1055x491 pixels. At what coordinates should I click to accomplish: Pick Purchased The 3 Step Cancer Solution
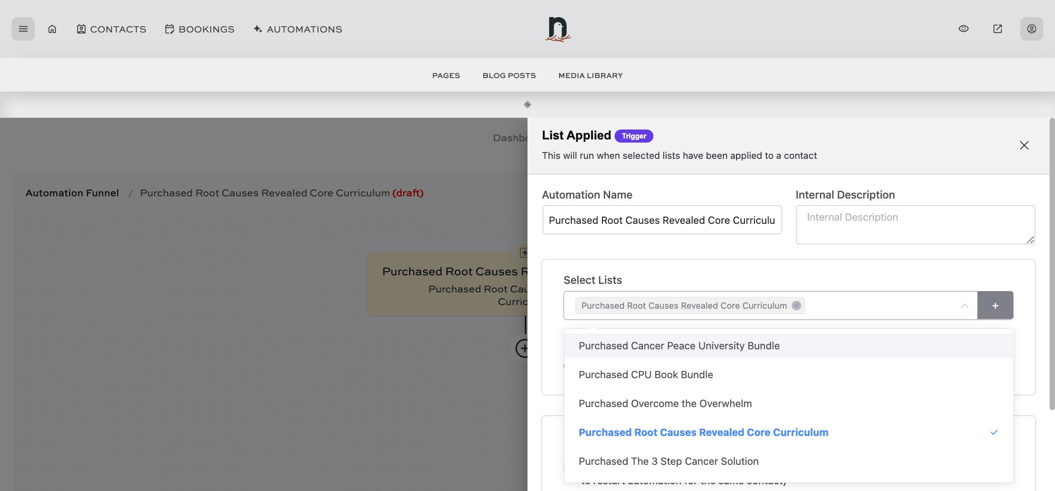(x=668, y=461)
